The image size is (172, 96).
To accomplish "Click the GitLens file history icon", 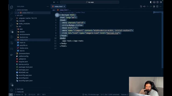I will [x=141, y=6].
